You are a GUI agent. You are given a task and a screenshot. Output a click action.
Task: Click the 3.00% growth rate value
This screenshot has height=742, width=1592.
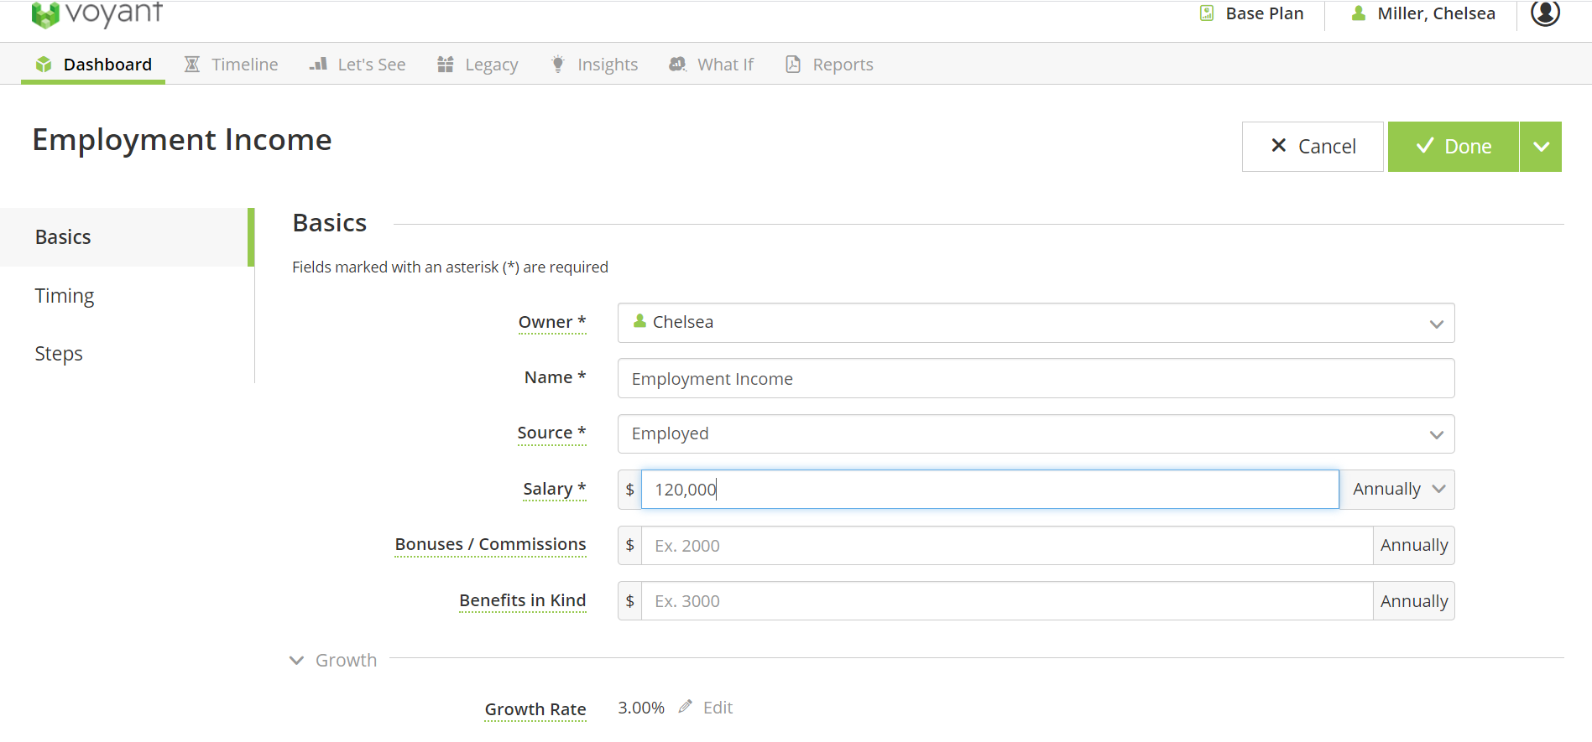(641, 708)
